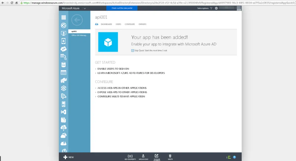Open Mobile Services phone icon in sidebar
Screen dimensions: 296x161
click(64, 41)
